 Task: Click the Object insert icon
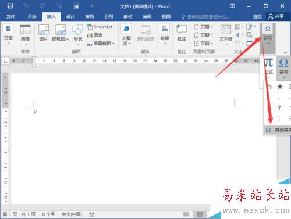[x=249, y=43]
